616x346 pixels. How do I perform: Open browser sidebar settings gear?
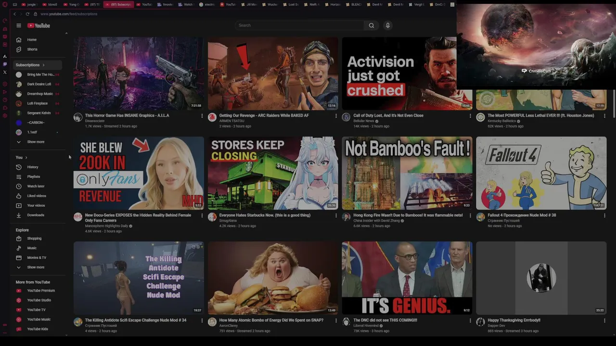click(x=5, y=116)
